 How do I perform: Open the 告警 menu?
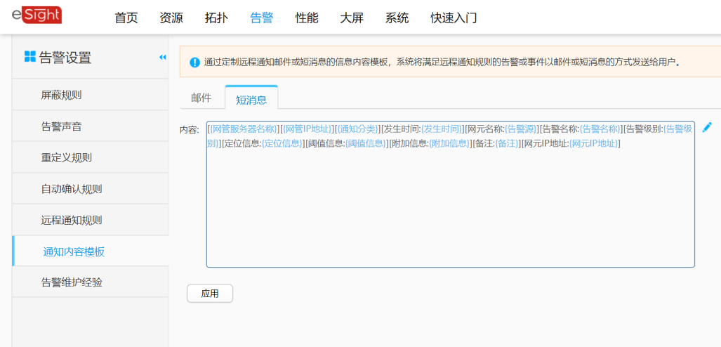[x=261, y=18]
